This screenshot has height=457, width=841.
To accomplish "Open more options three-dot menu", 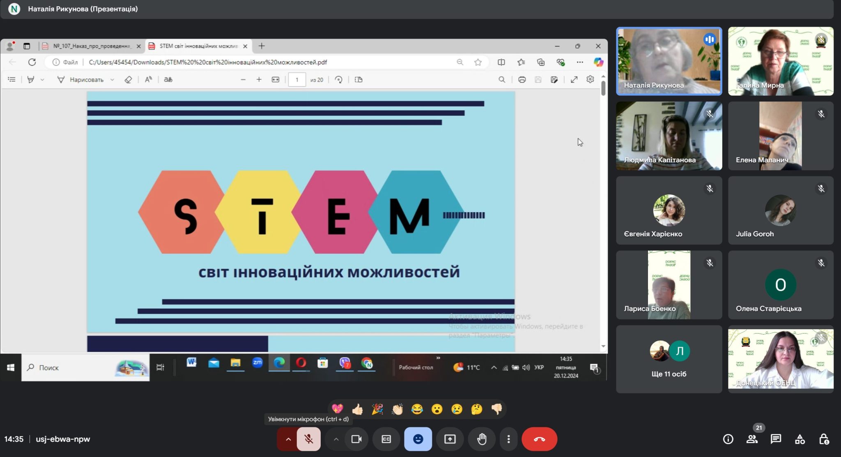I will click(508, 439).
